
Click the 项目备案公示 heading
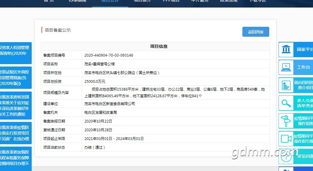pyautogui.click(x=58, y=30)
